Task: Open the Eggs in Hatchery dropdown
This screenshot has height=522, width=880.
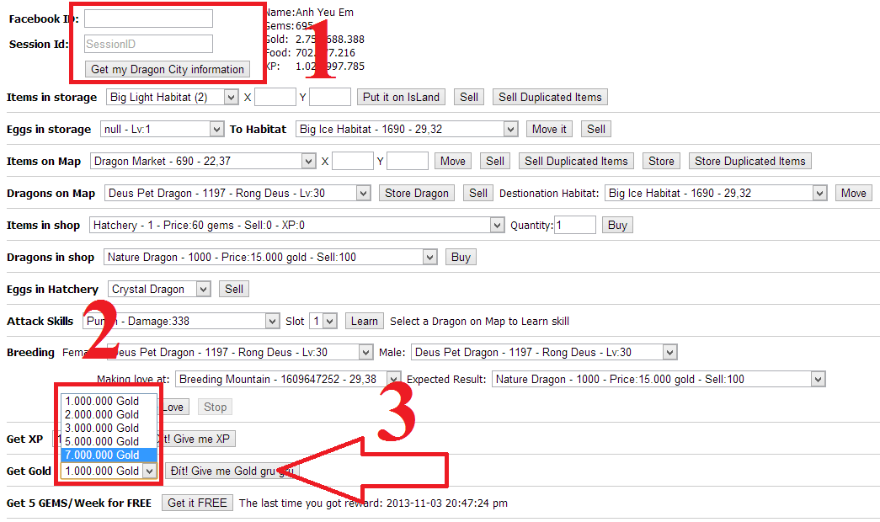Action: point(159,289)
